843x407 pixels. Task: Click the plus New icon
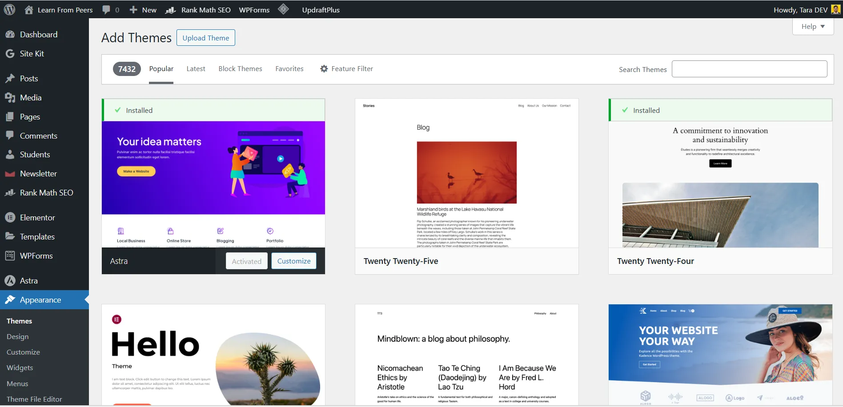click(x=133, y=10)
